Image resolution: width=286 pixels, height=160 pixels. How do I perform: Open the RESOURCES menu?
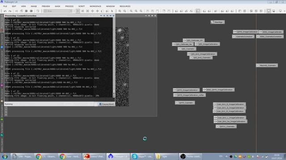point(125,6)
